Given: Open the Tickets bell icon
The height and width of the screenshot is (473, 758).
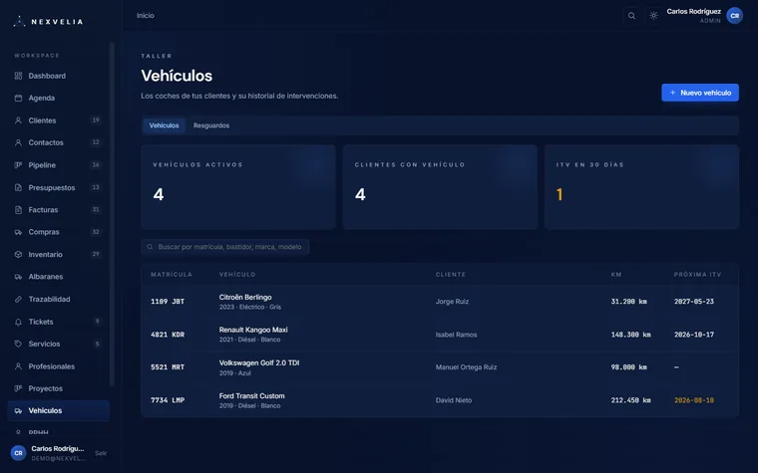Looking at the screenshot, I should pos(18,322).
